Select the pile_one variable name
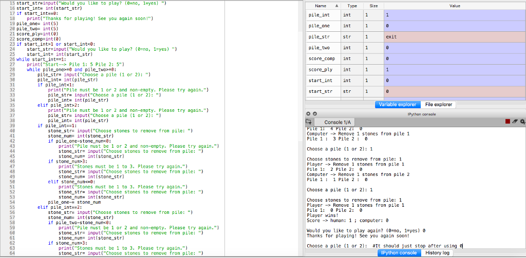The width and height of the screenshot is (526, 258). 319,26
